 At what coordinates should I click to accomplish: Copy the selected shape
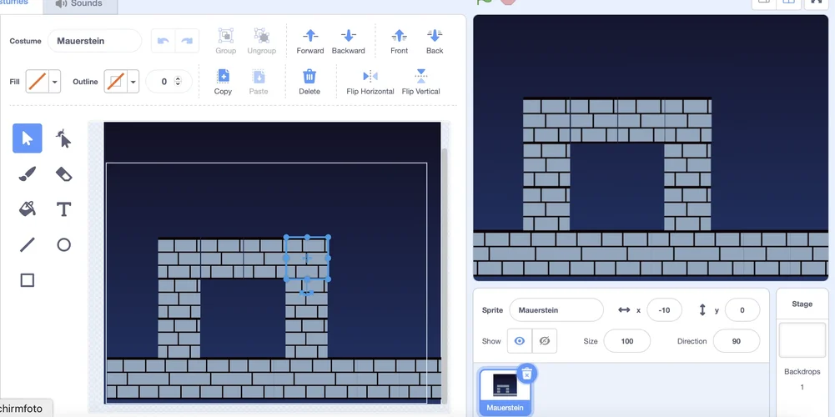click(x=223, y=81)
